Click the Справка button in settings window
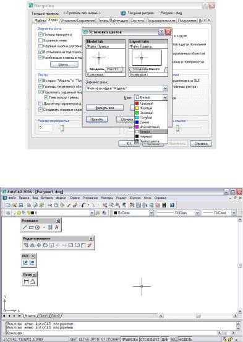 click(x=201, y=144)
